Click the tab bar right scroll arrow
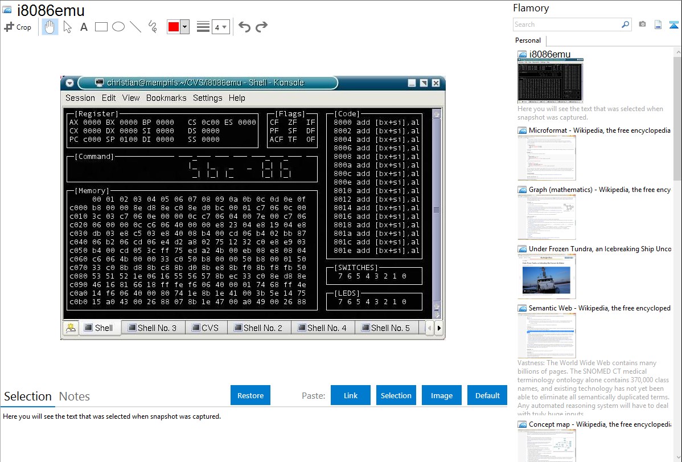This screenshot has height=462, width=682. click(x=439, y=328)
